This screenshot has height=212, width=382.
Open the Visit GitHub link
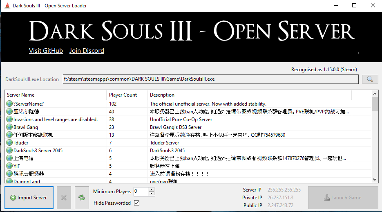46,50
